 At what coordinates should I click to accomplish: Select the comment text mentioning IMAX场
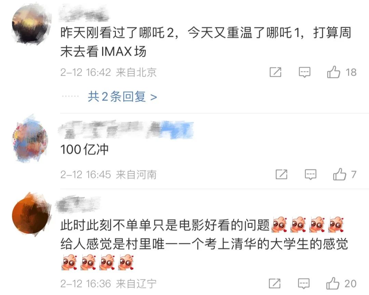(x=206, y=42)
